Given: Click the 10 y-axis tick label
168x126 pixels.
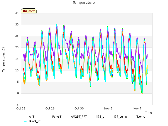Looking at the screenshot, I should click(x=17, y=71).
